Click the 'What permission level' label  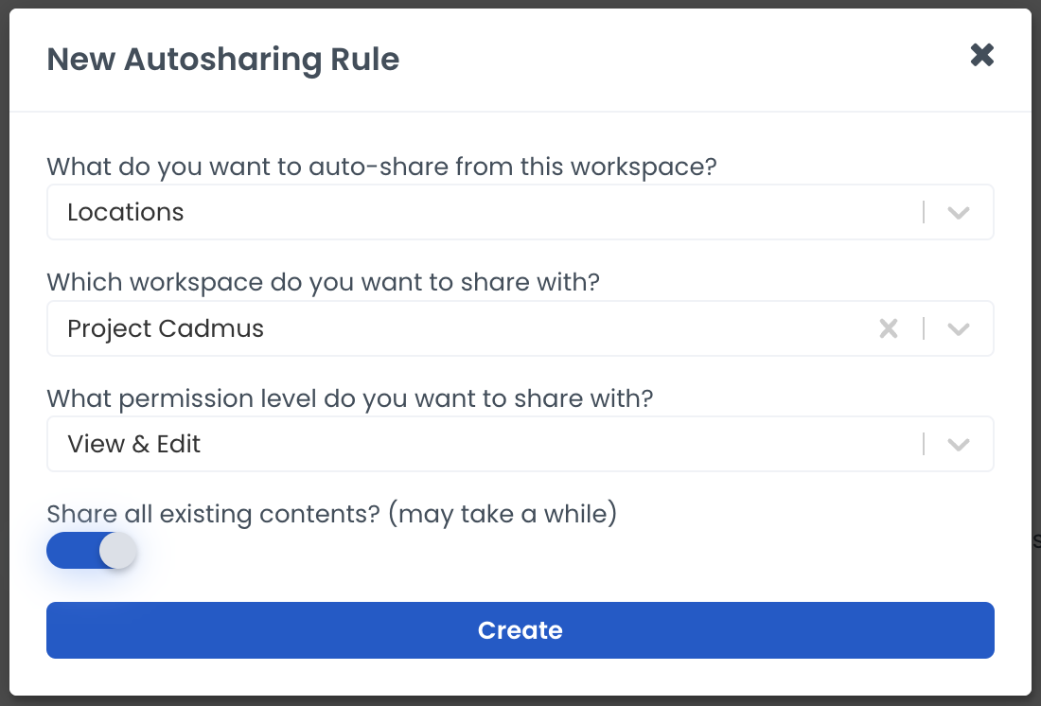click(x=349, y=398)
